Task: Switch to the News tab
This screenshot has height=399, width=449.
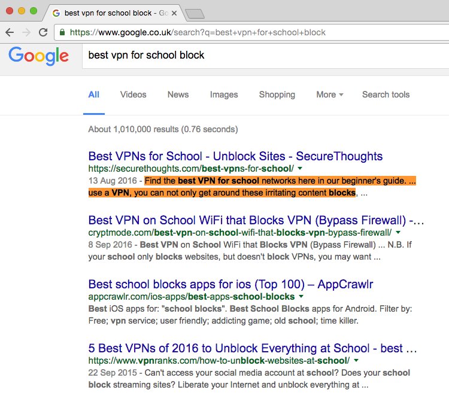Action: click(x=178, y=95)
